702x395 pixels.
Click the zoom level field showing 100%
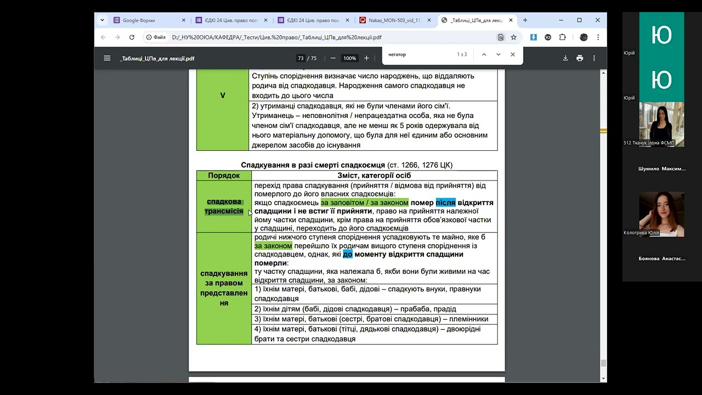349,58
